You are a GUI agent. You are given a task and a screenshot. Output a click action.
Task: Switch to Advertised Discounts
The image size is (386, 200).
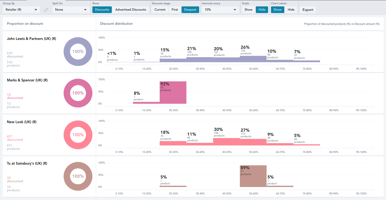point(131,10)
